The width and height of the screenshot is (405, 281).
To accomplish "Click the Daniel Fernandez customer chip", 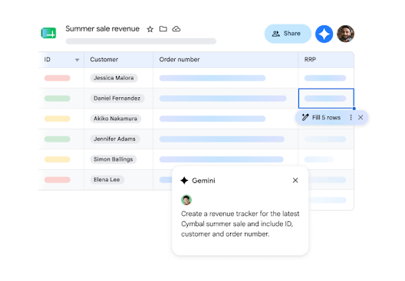I will [117, 98].
